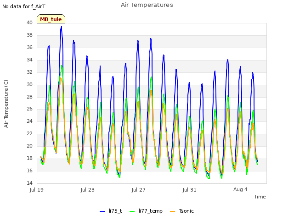Image resolution: width=294 pixels, height=220 pixels.
Task: Click the Jul 19 x-axis tick label
Action: (37, 190)
